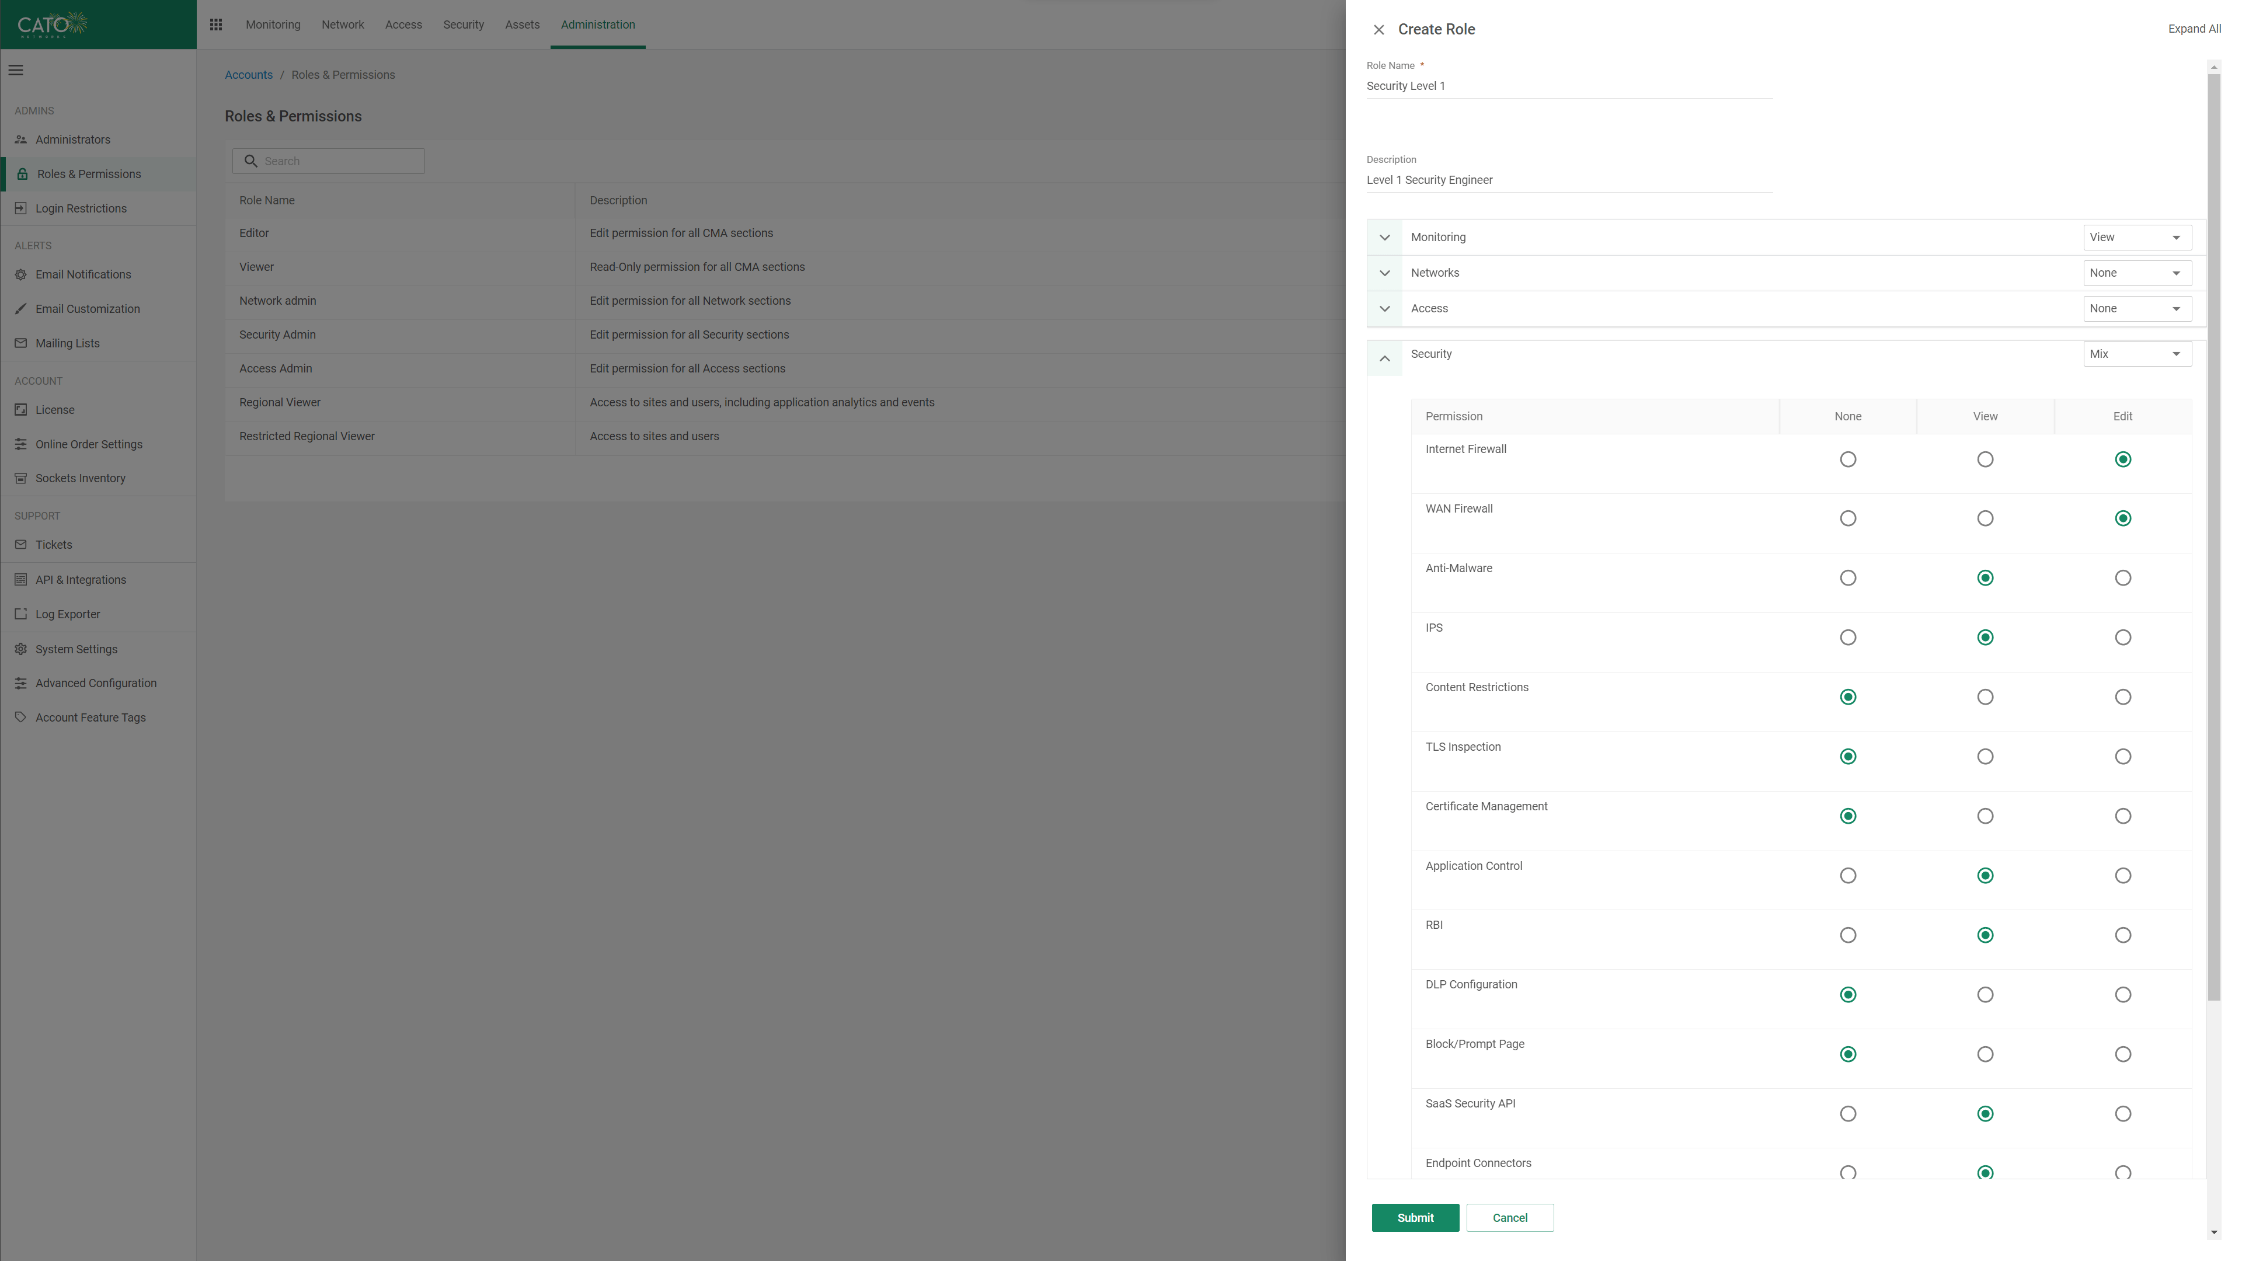Click the Email Customization pencil icon

coord(21,309)
